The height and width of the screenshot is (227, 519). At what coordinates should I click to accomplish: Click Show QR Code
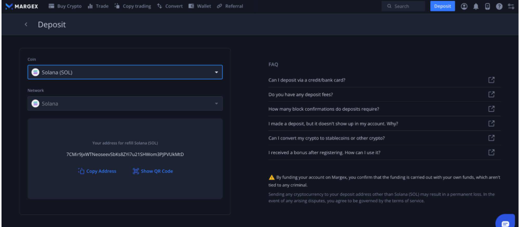[x=152, y=171]
